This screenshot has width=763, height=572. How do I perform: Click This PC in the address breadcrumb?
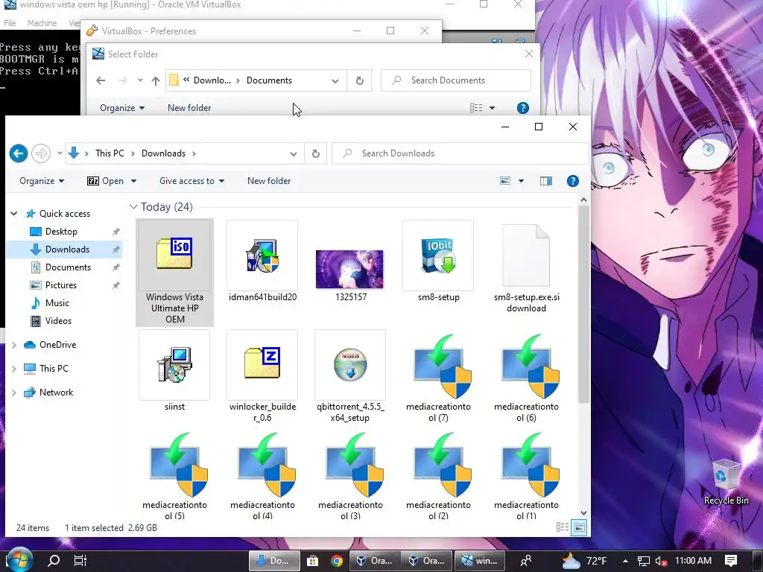pyautogui.click(x=110, y=153)
